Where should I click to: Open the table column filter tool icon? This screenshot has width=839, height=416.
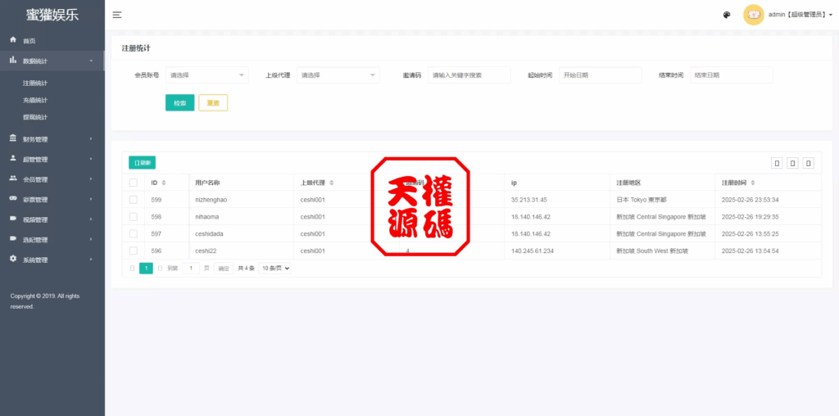(x=777, y=163)
